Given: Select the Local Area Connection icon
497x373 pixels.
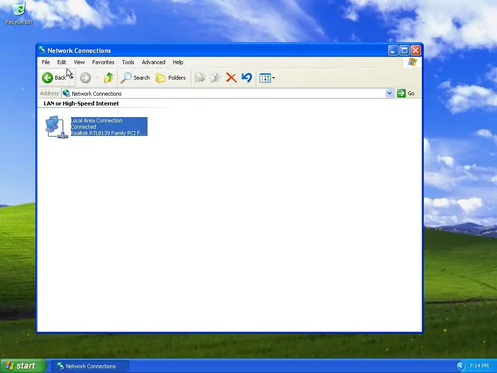Looking at the screenshot, I should click(56, 127).
